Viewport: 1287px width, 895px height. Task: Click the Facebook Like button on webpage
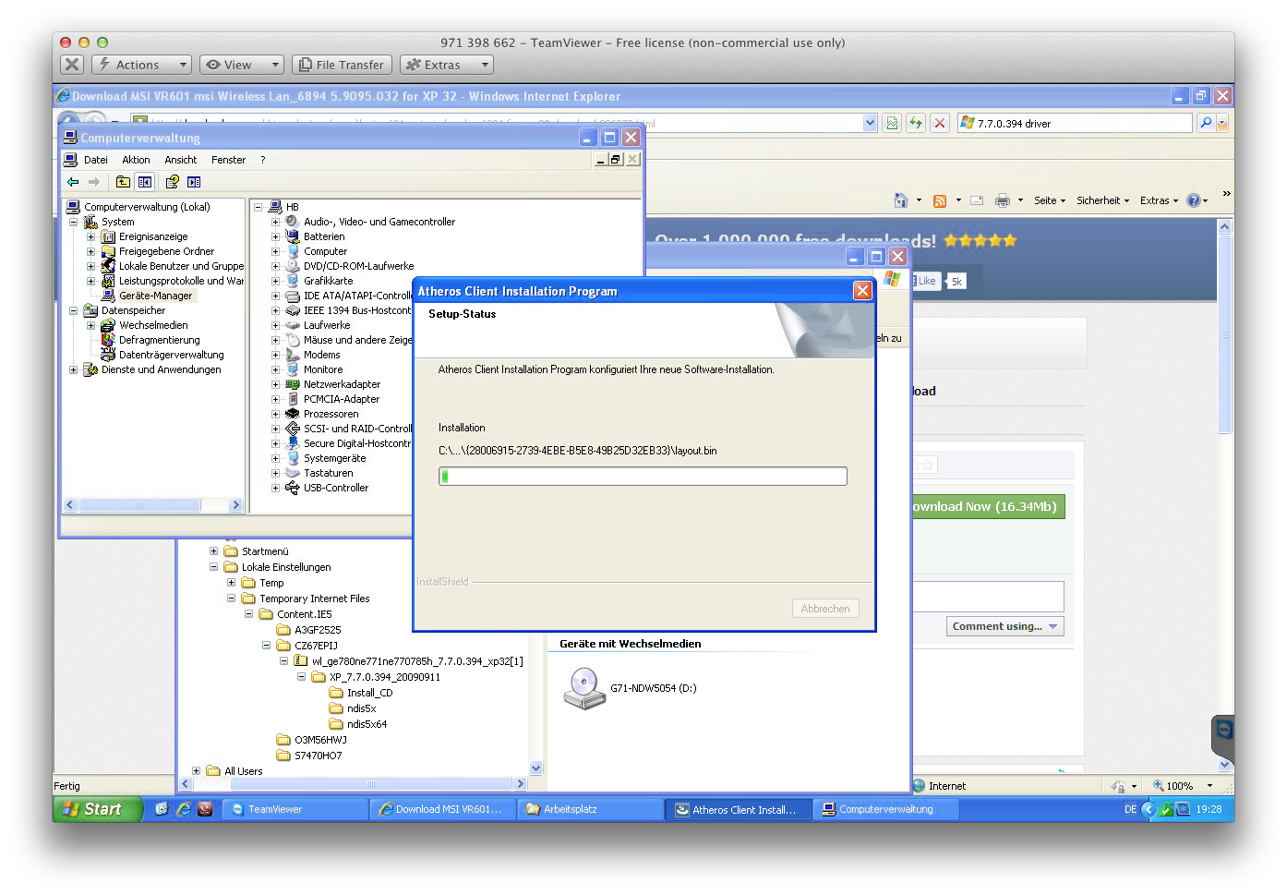pyautogui.click(x=925, y=281)
